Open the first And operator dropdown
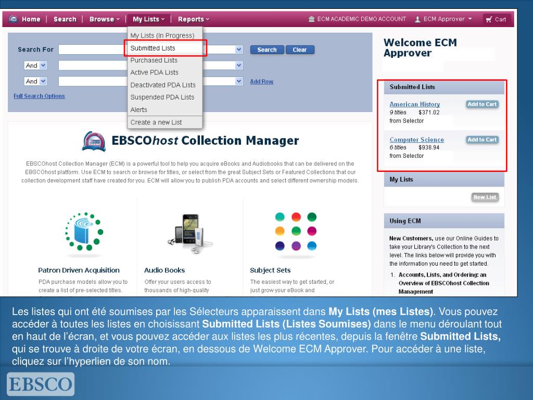 coord(35,65)
